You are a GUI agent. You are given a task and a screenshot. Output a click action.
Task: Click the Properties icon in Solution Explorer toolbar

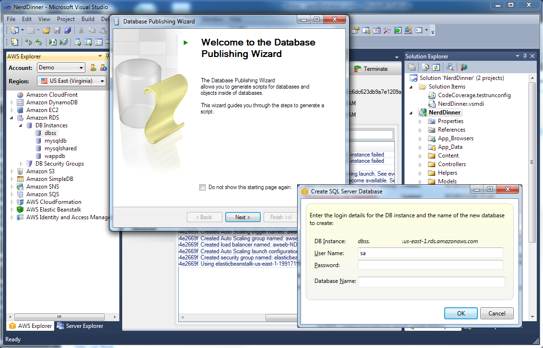click(412, 67)
